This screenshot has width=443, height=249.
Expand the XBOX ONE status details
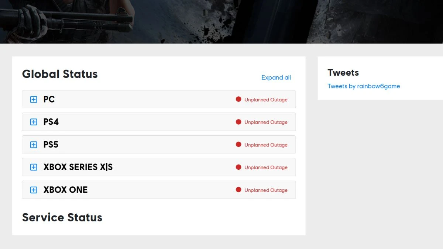[x=33, y=190]
